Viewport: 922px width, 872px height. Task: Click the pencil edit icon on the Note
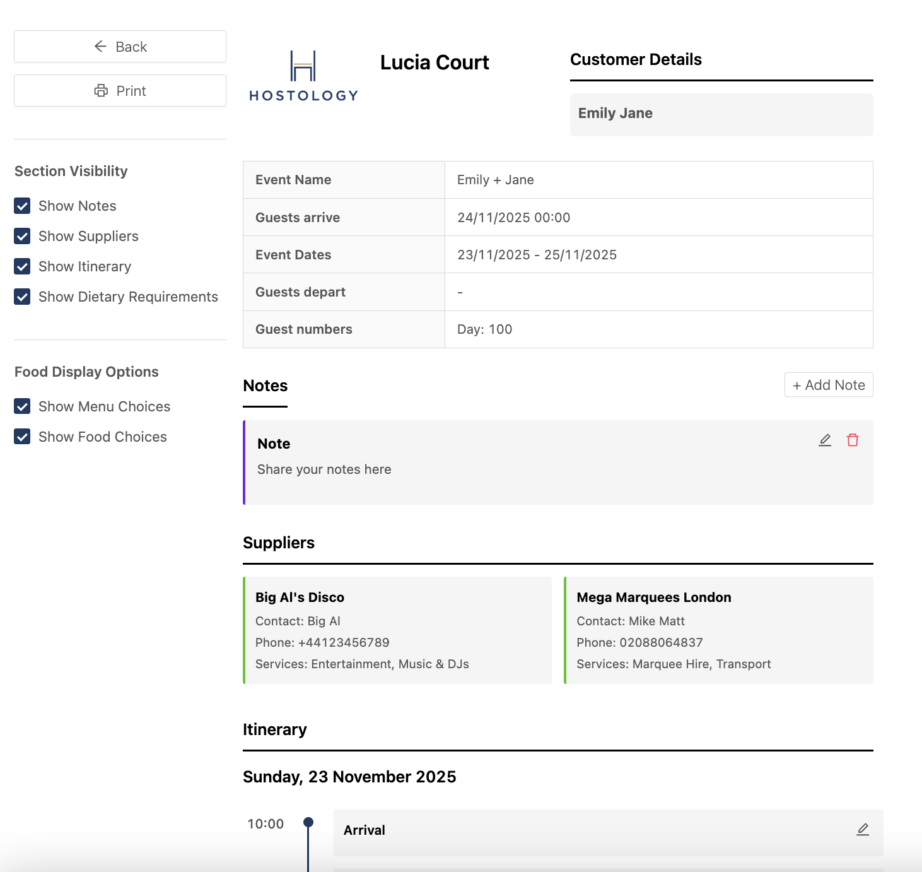(x=825, y=440)
